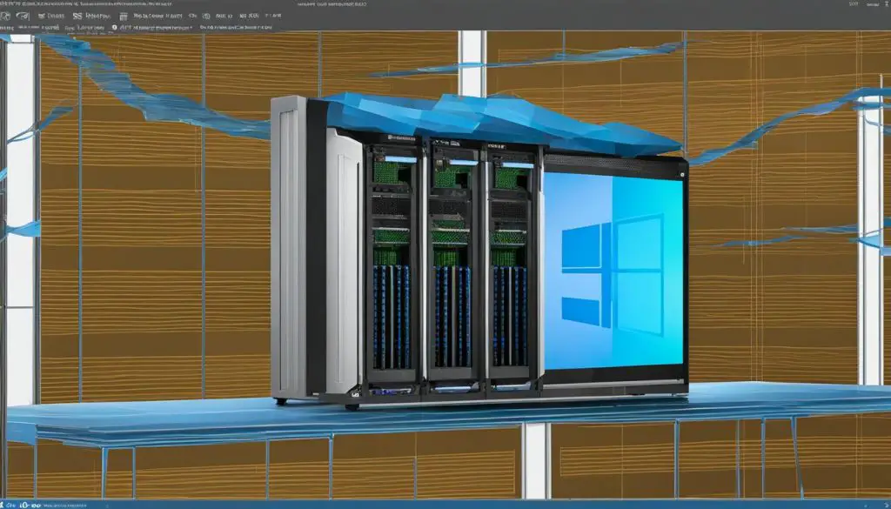891x509 pixels.
Task: Click the leftmost icon in the top toolbar
Action: [5, 16]
